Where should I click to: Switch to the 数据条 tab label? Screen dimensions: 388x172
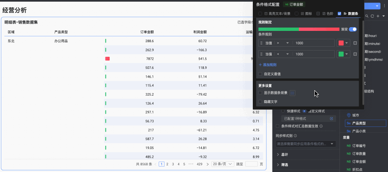(353, 14)
